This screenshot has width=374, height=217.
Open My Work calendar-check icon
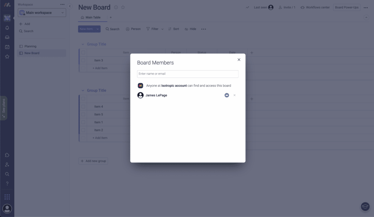click(7, 47)
